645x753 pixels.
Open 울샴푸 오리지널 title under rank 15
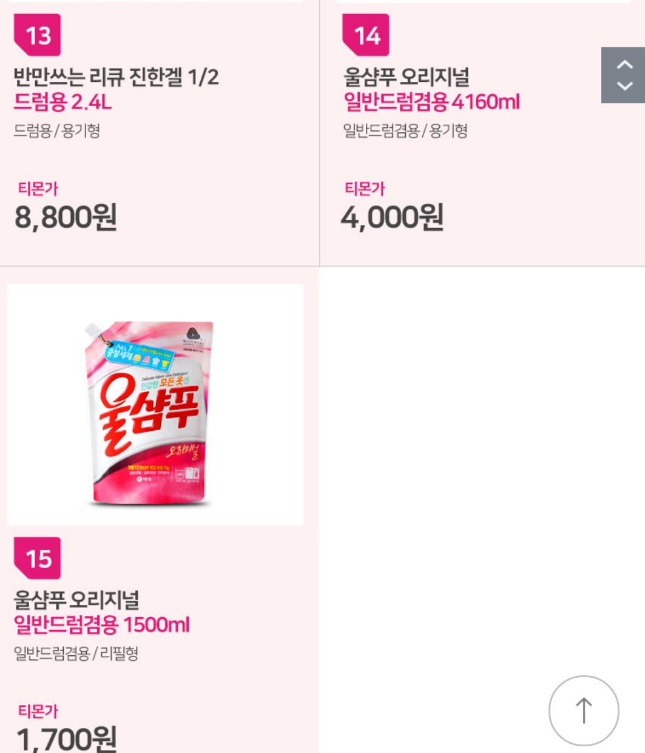tap(76, 600)
